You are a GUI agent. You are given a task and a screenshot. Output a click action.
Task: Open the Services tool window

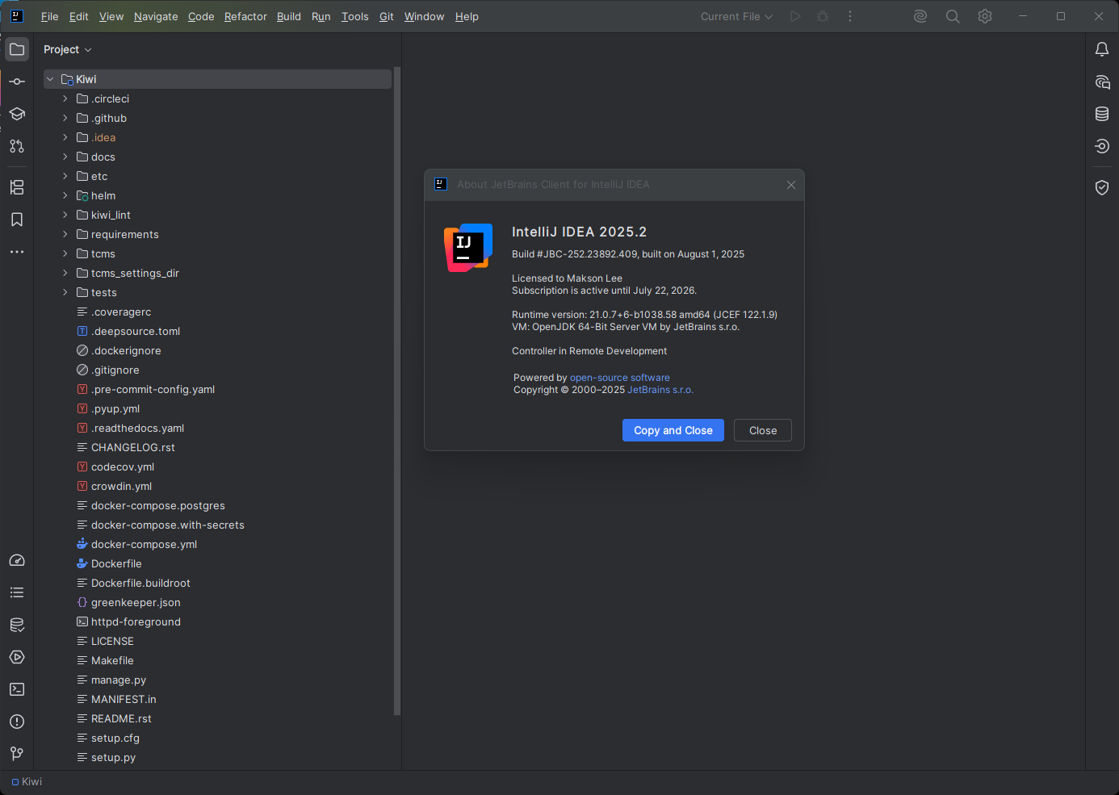17,657
